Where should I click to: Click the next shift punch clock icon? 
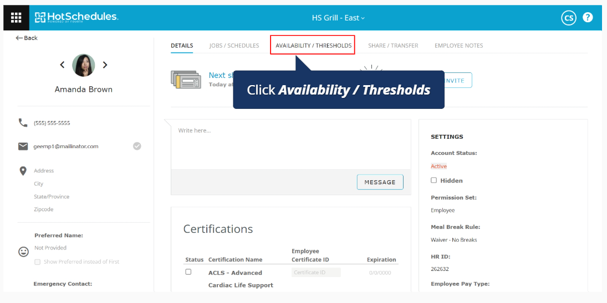[x=186, y=79]
